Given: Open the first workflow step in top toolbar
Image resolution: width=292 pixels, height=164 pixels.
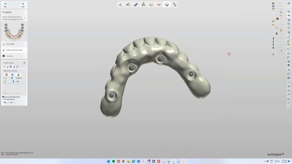Looking at the screenshot, I should point(120,5).
